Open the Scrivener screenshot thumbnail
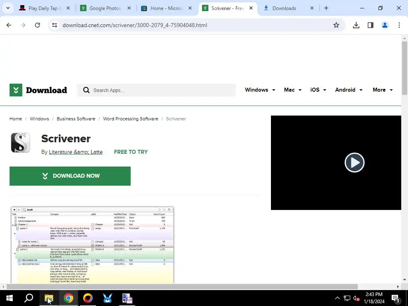Screen dimensions: 408x306 (x=92, y=245)
